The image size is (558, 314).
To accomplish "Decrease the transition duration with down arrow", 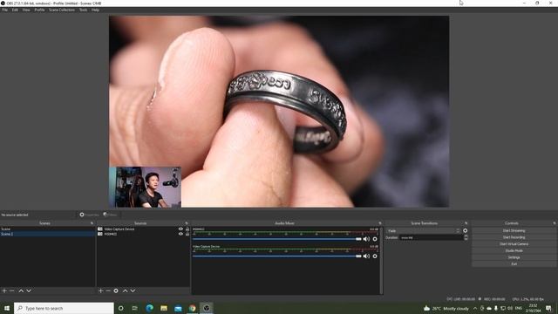I will pyautogui.click(x=466, y=239).
